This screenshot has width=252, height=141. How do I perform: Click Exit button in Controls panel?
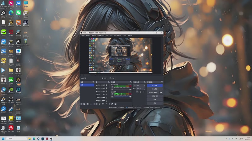pos(155,103)
